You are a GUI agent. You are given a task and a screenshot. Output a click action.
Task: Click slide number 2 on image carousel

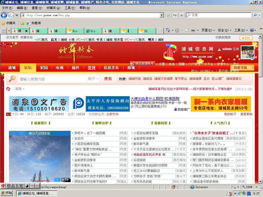pyautogui.click(x=63, y=180)
